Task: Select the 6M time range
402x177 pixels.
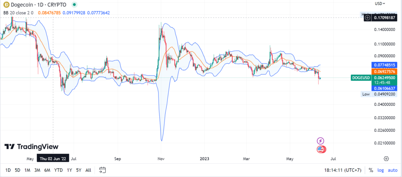Action: click(x=47, y=170)
